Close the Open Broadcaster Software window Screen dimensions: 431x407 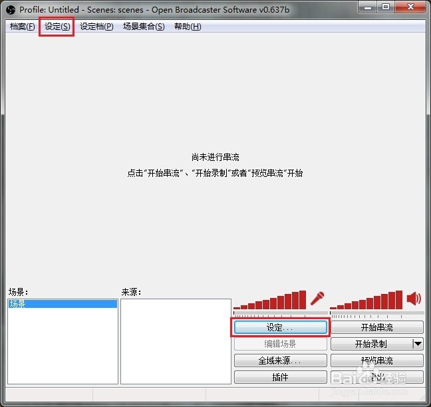tap(410, 7)
